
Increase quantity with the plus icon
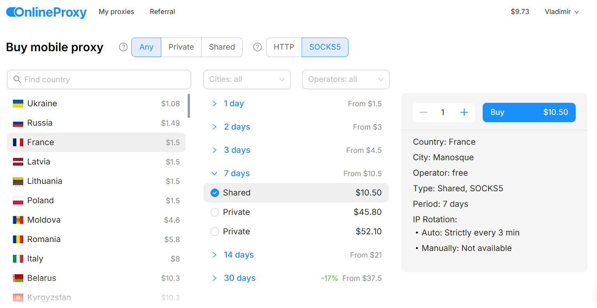pos(464,112)
